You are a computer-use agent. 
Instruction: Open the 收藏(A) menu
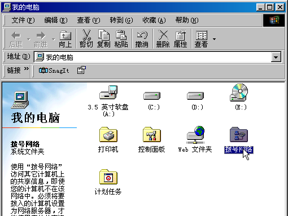154,20
